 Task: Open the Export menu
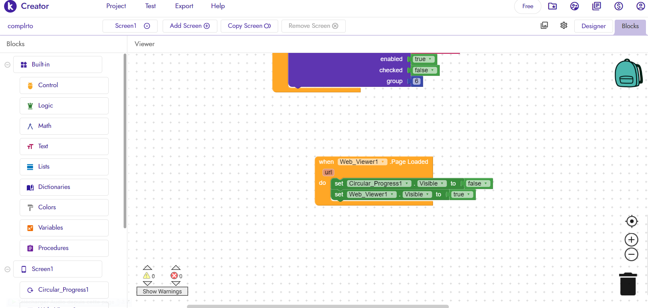click(184, 6)
